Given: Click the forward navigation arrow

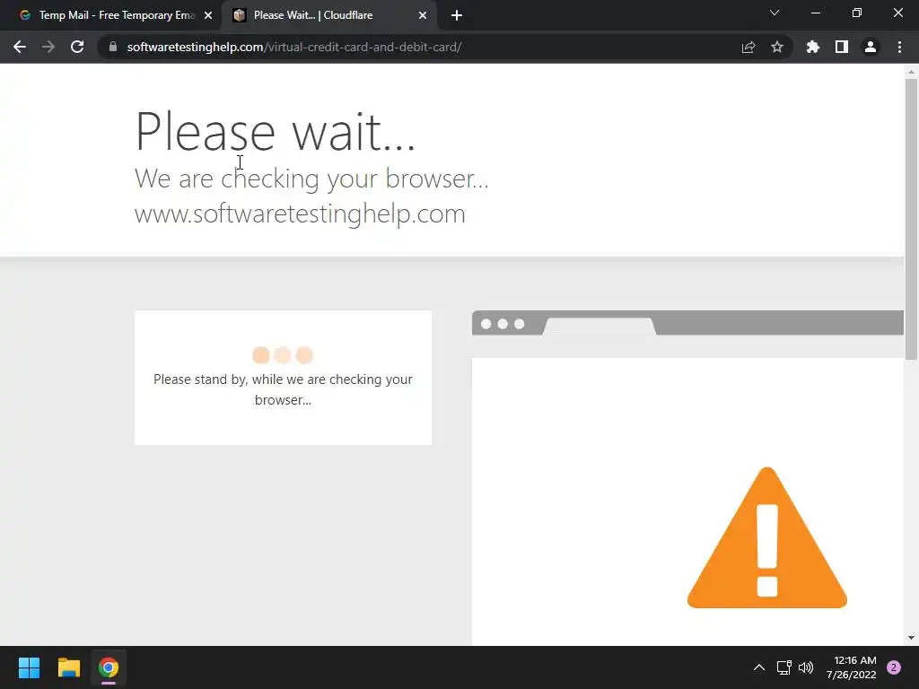Looking at the screenshot, I should [x=48, y=47].
